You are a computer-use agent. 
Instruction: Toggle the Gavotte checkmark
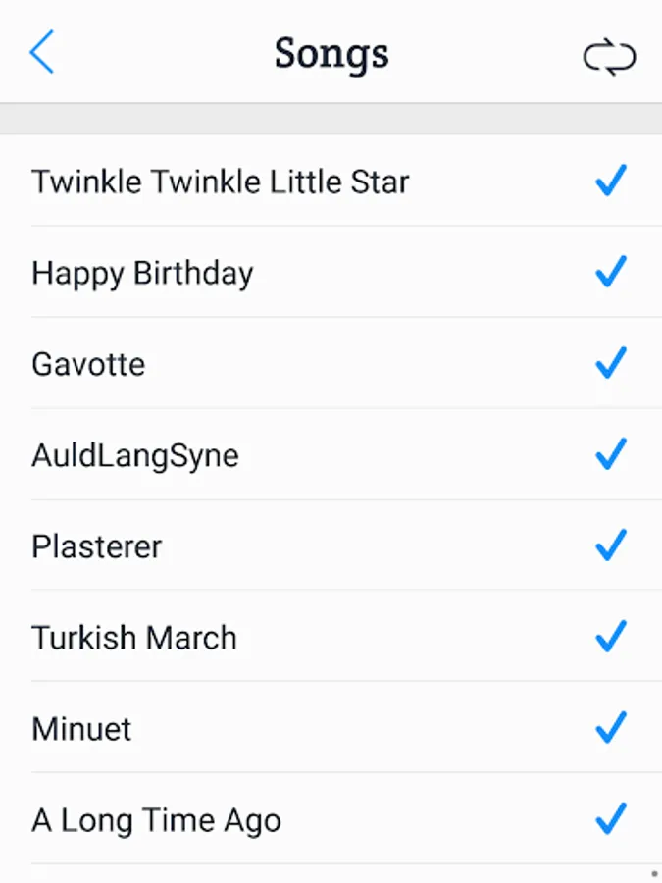coord(610,363)
